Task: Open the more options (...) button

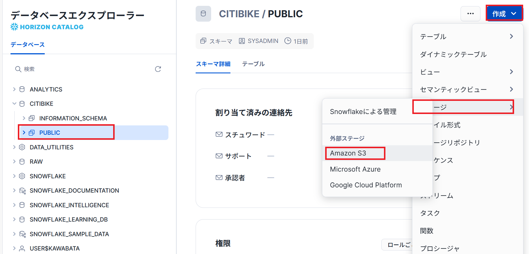Action: tap(470, 13)
